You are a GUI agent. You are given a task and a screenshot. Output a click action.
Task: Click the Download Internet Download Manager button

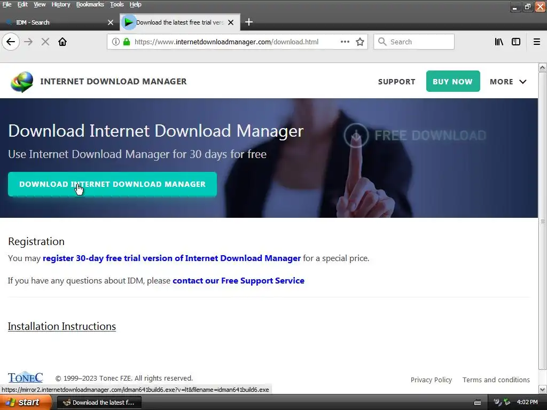coord(112,184)
